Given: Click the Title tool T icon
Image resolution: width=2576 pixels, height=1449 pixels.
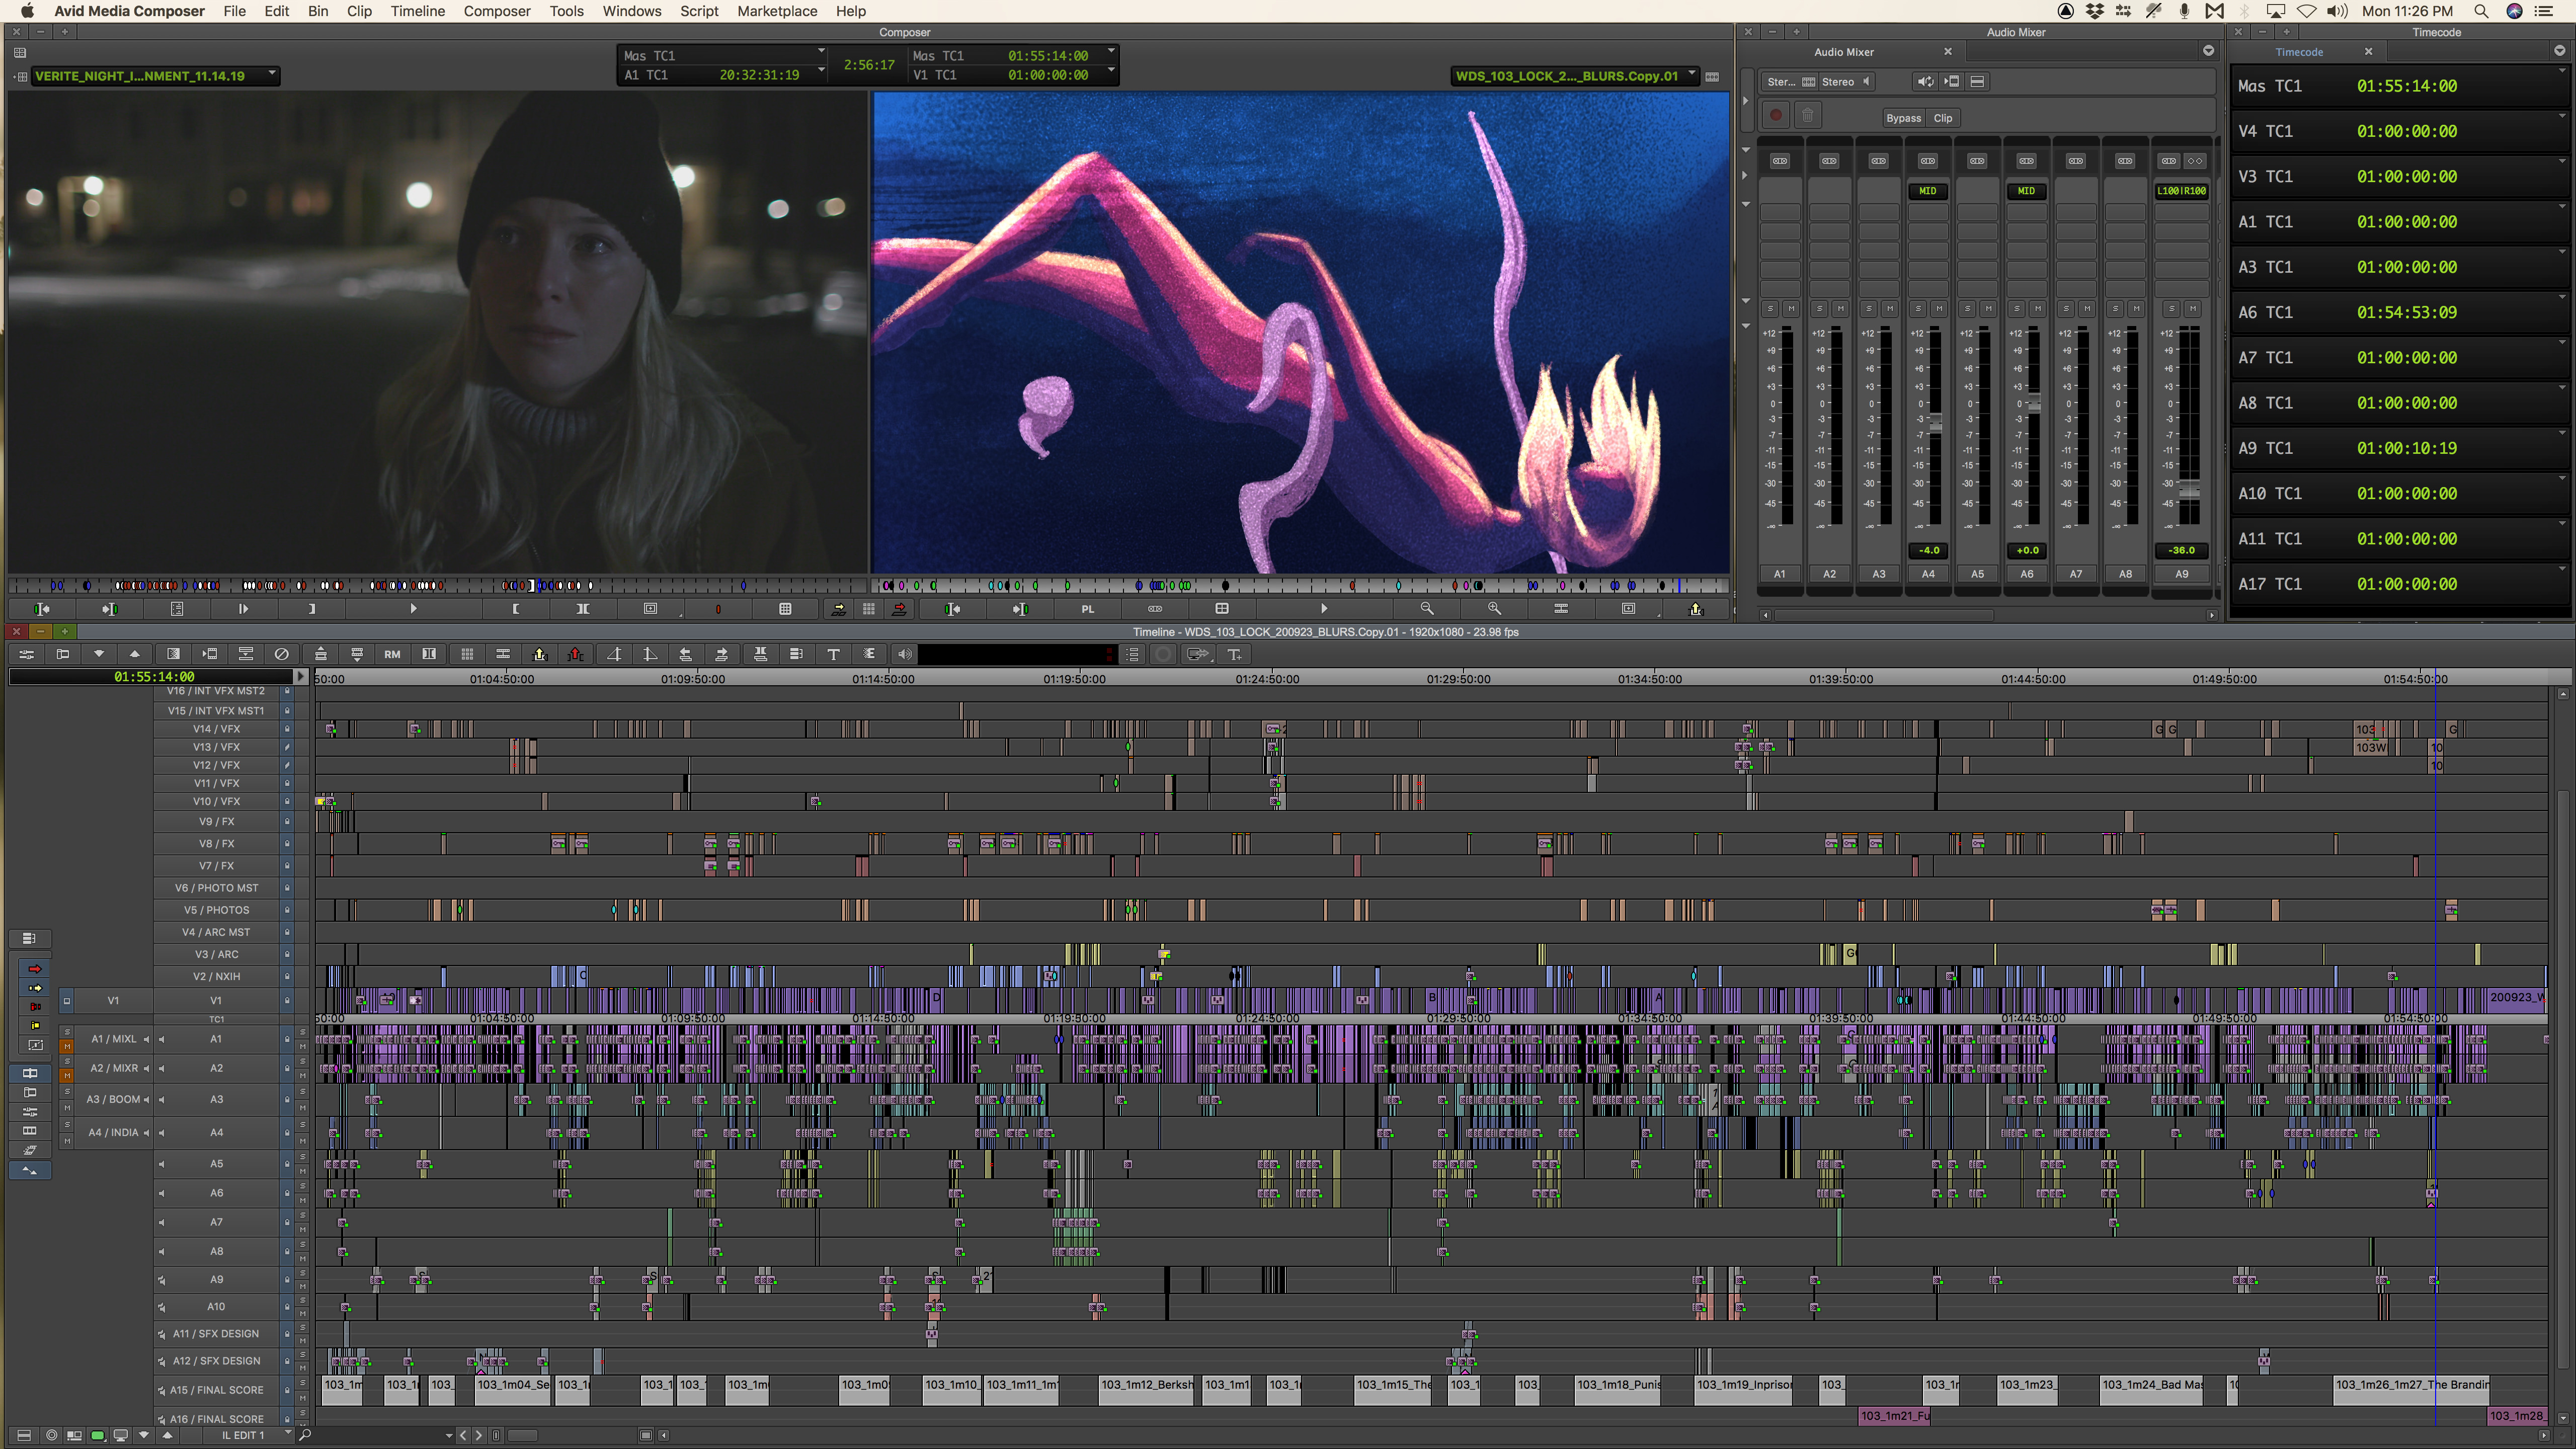Looking at the screenshot, I should [833, 654].
